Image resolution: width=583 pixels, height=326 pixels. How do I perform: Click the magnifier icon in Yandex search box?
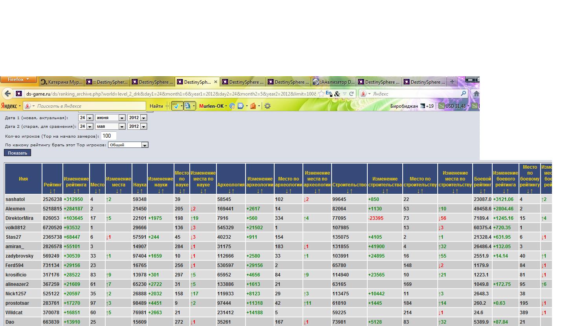(x=463, y=94)
